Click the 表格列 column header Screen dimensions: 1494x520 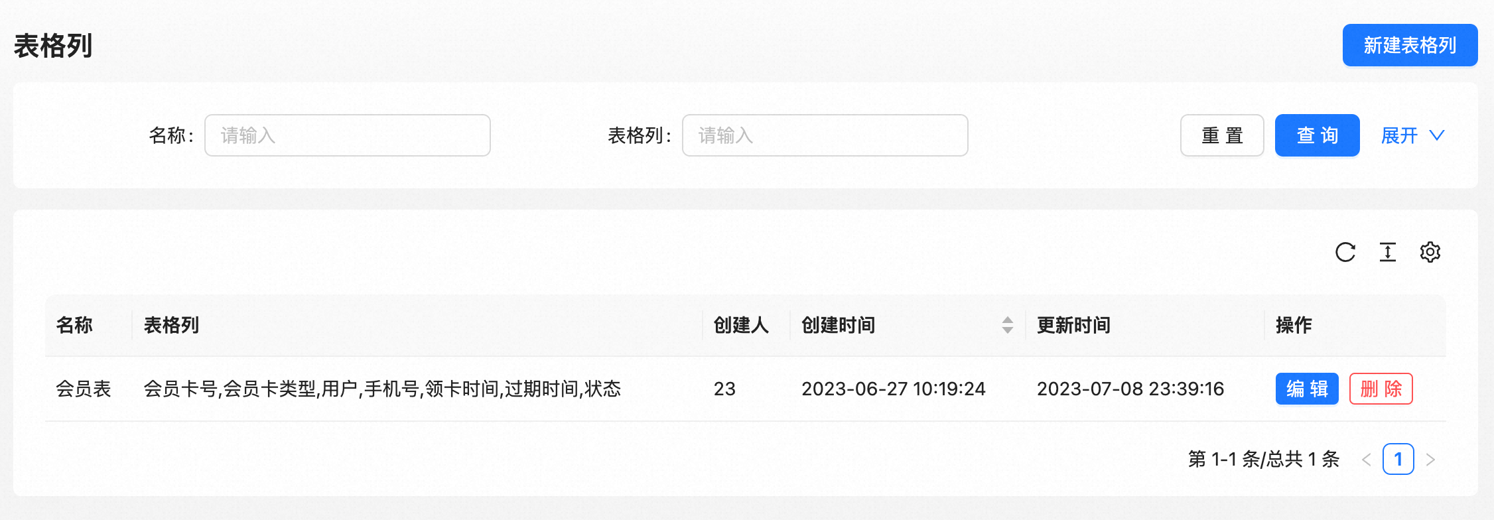click(x=171, y=325)
